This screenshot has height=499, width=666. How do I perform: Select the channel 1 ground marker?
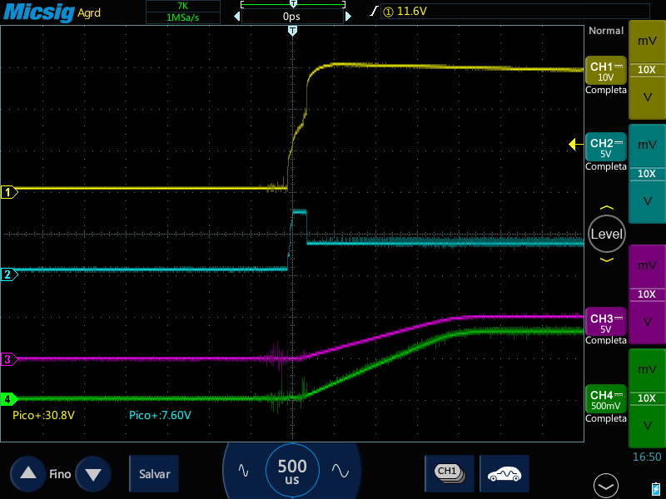(x=9, y=192)
